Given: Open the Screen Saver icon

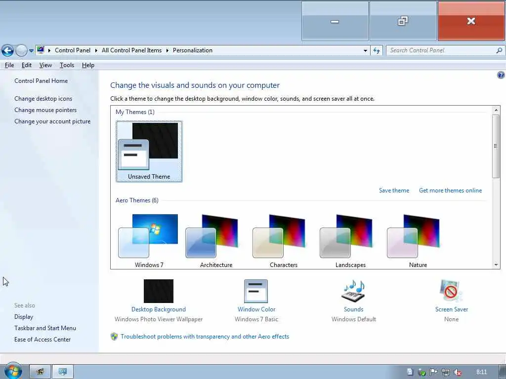Looking at the screenshot, I should pos(451,291).
